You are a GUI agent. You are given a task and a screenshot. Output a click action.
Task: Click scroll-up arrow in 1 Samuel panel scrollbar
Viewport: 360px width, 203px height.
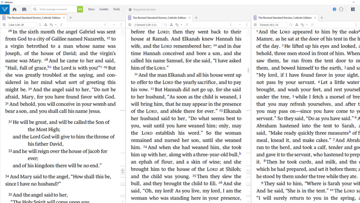click(x=248, y=31)
